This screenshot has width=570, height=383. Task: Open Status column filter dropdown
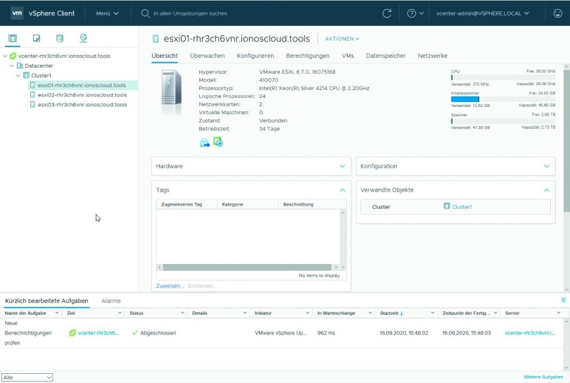pos(182,313)
